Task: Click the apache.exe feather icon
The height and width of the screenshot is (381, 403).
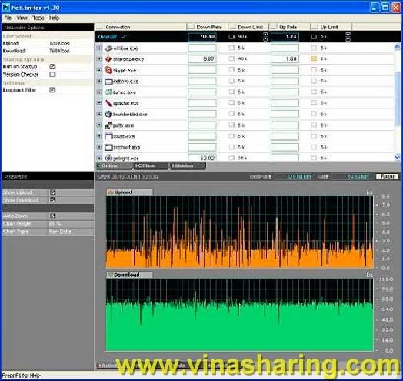Action: point(108,103)
